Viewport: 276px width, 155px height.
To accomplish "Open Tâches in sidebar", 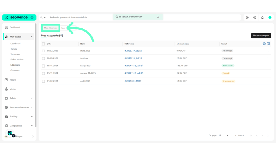I will [14, 49].
